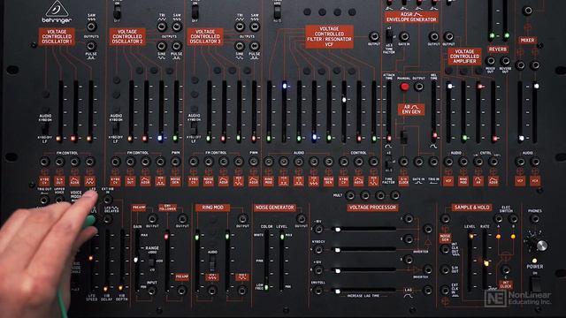
Task: Click the INT CLK OUT jack
Action: pos(445,249)
